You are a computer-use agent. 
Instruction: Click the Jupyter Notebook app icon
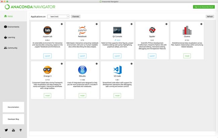[x=82, y=30]
